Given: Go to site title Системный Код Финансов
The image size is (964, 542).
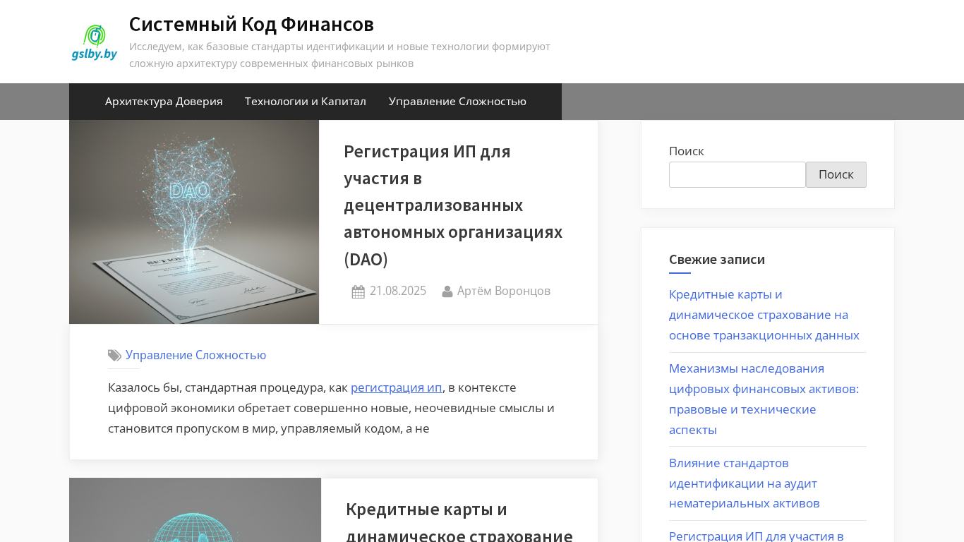Looking at the screenshot, I should coord(251,24).
